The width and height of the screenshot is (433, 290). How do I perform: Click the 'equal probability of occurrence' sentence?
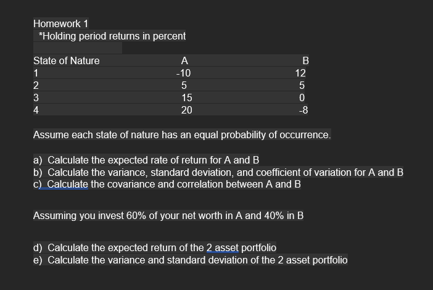click(x=182, y=135)
